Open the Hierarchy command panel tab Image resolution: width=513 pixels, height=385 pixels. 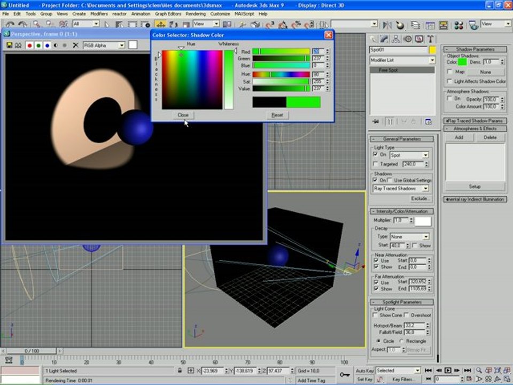pos(396,38)
